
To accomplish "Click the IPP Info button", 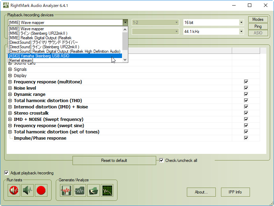I will point(235,192).
